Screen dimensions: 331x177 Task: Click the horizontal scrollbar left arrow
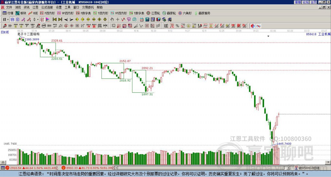[116, 168]
